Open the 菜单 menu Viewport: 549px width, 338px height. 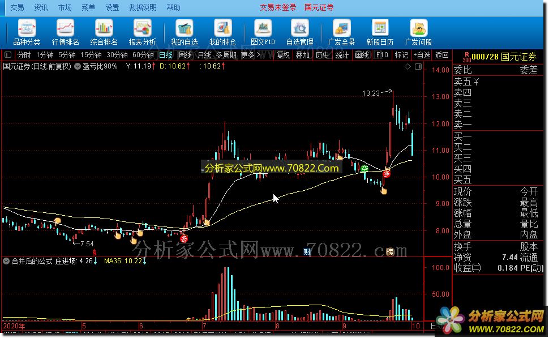click(88, 7)
